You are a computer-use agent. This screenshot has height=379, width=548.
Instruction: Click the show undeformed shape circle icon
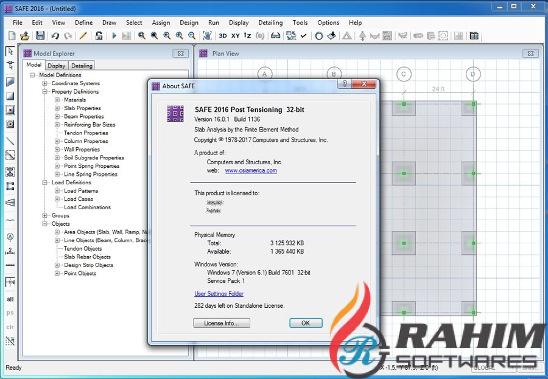(318, 36)
